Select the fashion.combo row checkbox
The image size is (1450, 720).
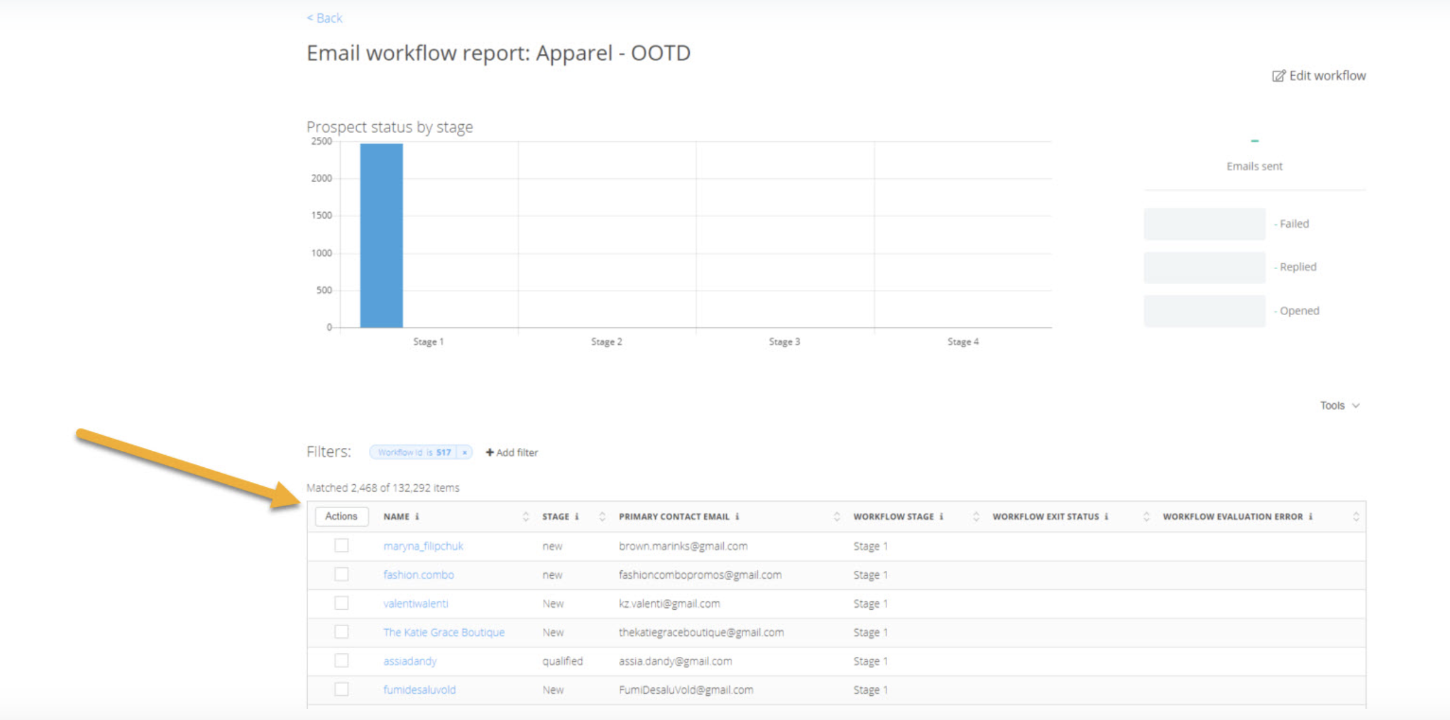tap(342, 575)
